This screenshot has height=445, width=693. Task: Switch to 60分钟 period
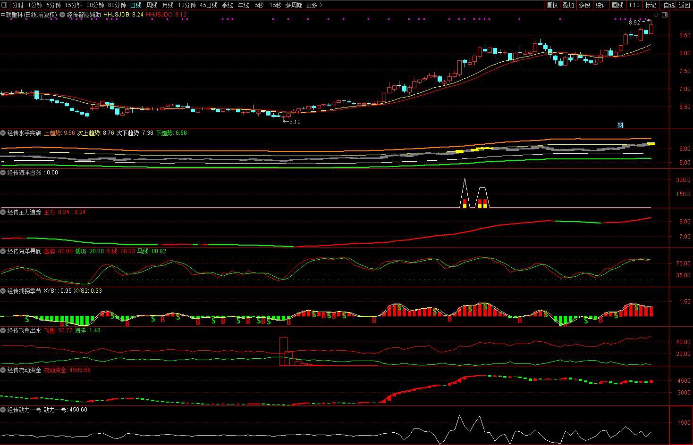pos(117,5)
